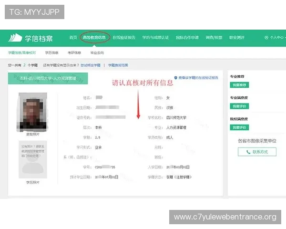Open 调查/投票 in the top navigation
The height and width of the screenshot is (229, 286).
pos(214,37)
